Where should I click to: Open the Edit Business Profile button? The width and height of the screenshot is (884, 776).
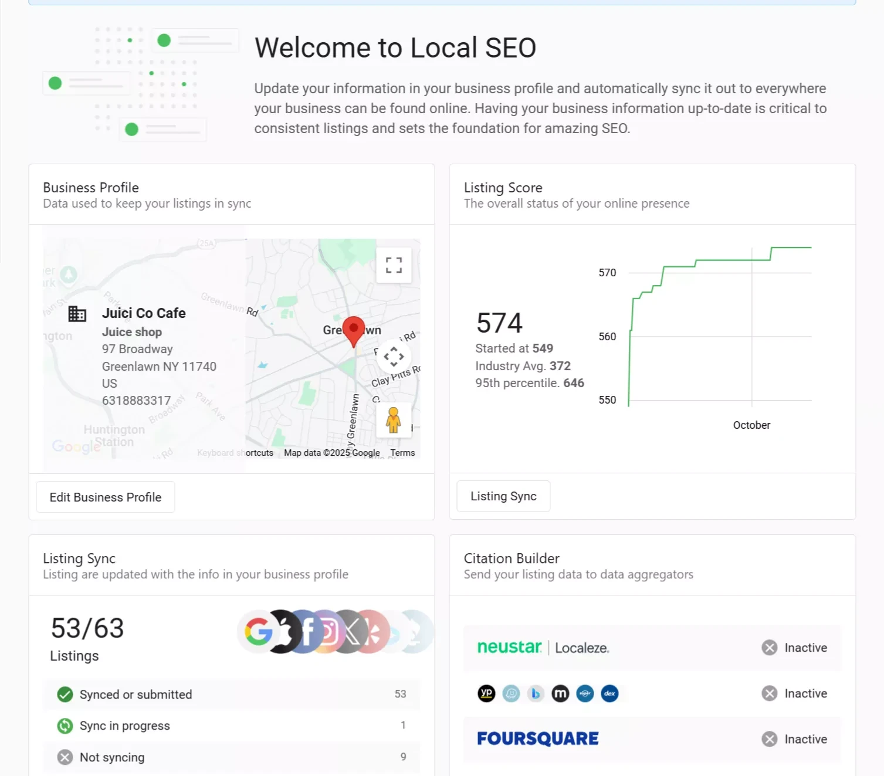tap(106, 497)
